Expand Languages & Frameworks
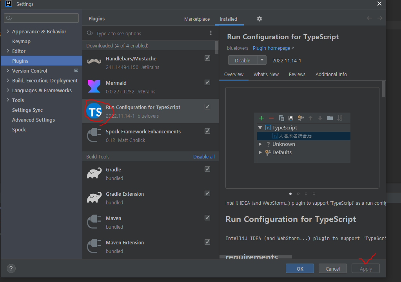Viewport: 401px width, 282px height. click(8, 90)
